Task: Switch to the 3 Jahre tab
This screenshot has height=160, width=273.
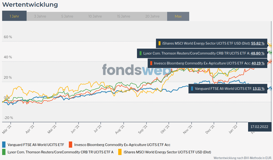Action: coord(40,16)
